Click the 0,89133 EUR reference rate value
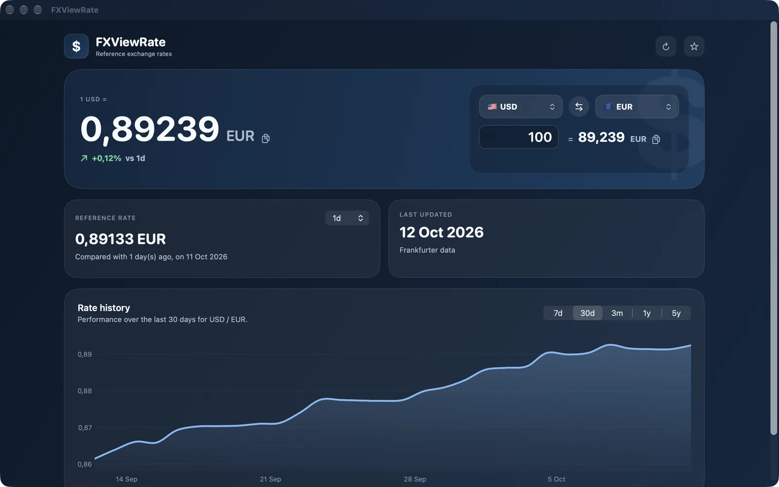Screen dimensions: 779x487 pos(120,239)
